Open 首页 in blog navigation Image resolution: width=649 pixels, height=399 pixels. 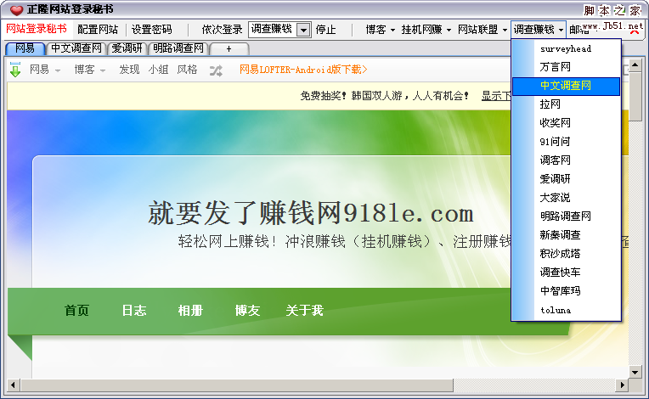77,311
